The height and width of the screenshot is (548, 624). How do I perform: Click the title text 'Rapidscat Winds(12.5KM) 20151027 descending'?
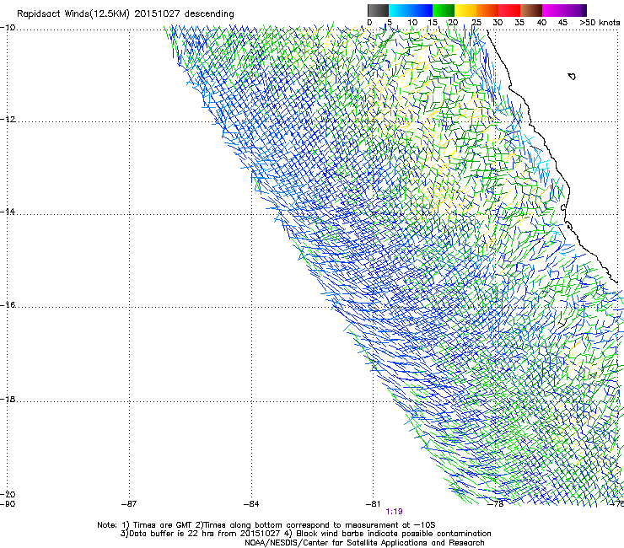point(126,14)
